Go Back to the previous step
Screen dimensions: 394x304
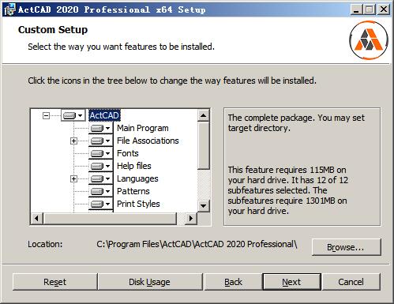coord(233,282)
